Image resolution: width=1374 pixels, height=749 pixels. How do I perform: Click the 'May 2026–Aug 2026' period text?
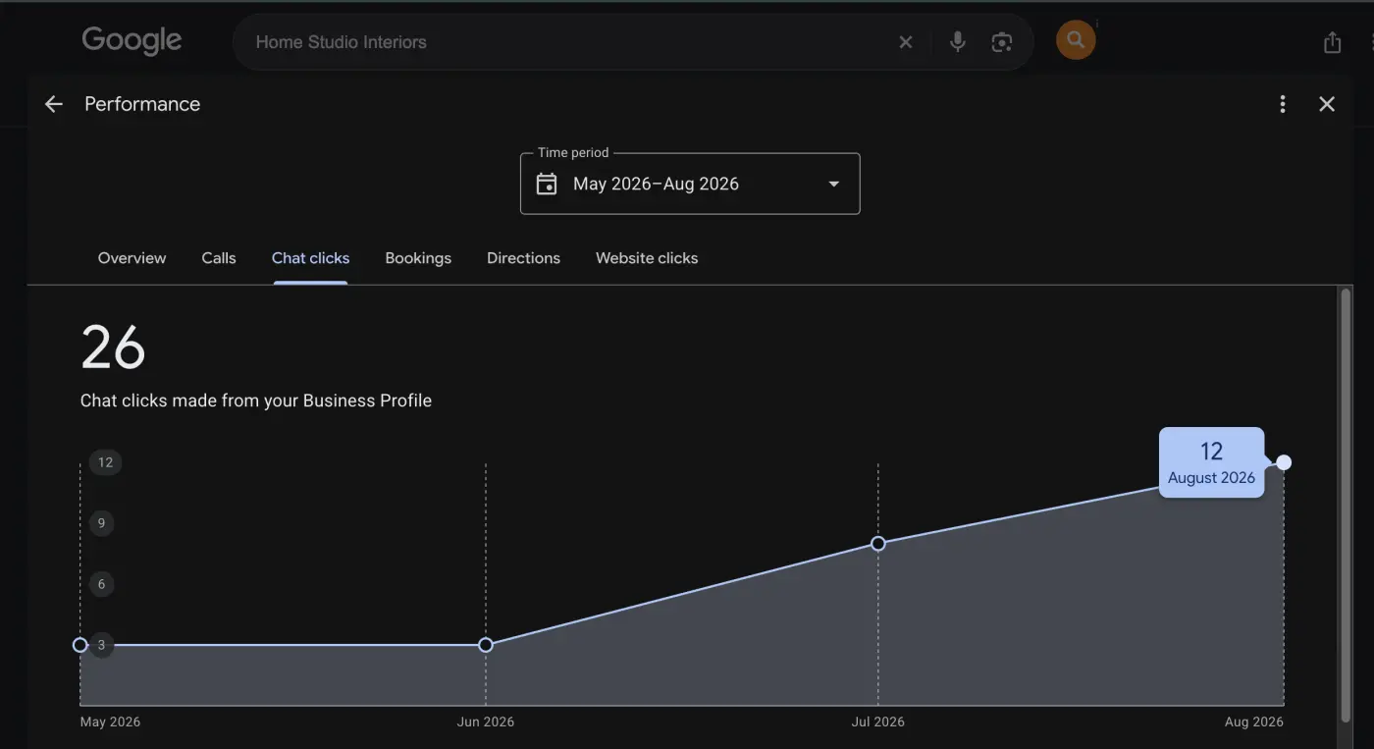point(656,184)
